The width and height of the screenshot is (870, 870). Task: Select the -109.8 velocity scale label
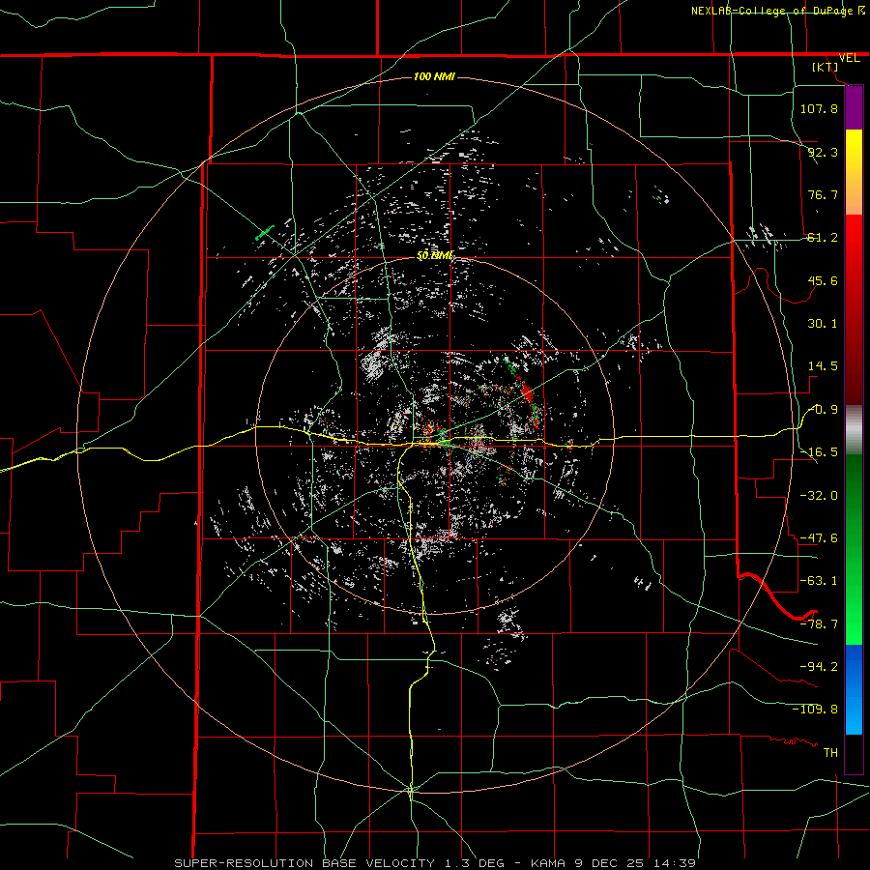pyautogui.click(x=815, y=710)
